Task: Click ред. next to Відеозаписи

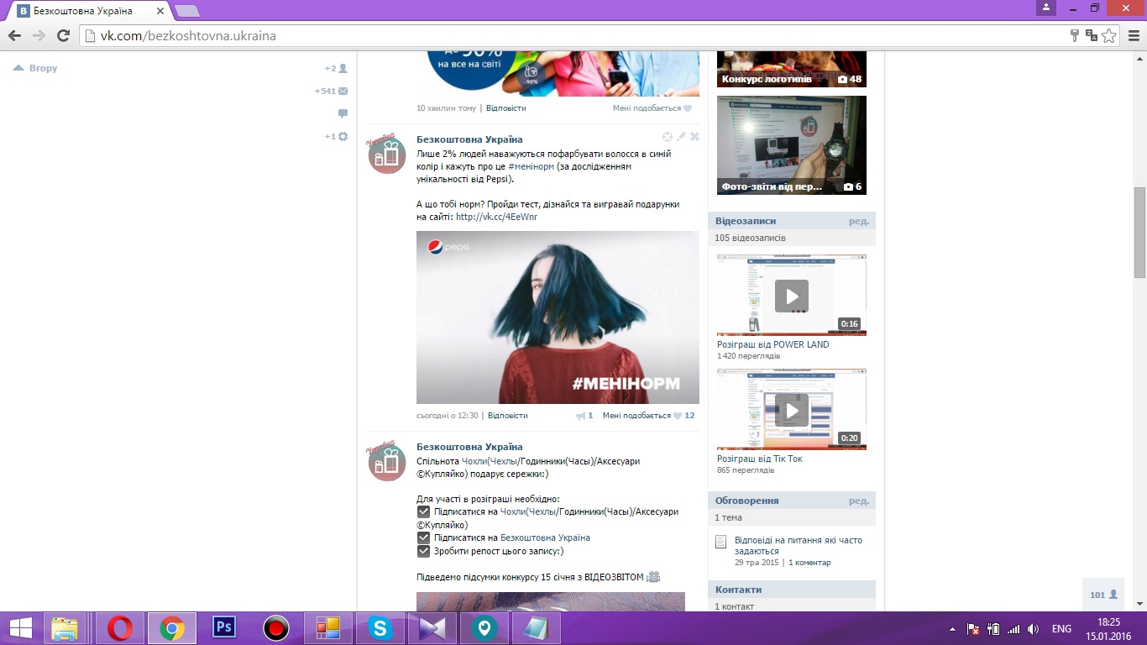Action: (859, 221)
